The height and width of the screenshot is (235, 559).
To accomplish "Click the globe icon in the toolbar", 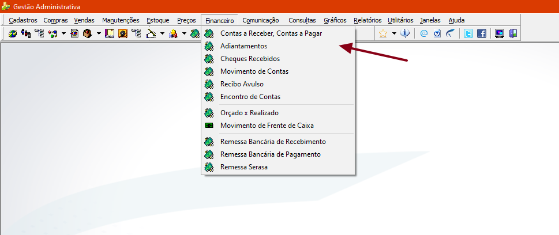I will [x=13, y=34].
